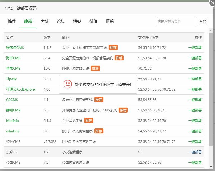
Task: Click the 推荐 badge in the 程序侠CMS row
Action: click(113, 47)
